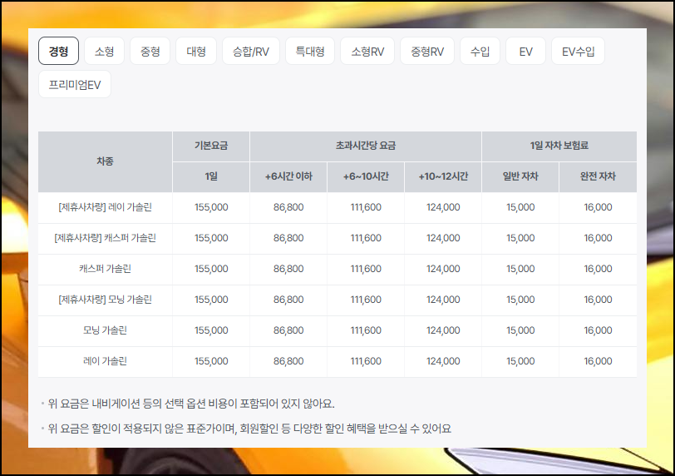Click 111,600 in the [제휴사차량] 레이 가솔린 row
This screenshot has width=675, height=476.
(366, 207)
